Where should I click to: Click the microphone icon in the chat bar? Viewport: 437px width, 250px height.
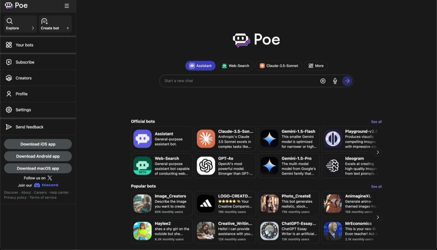click(x=335, y=81)
